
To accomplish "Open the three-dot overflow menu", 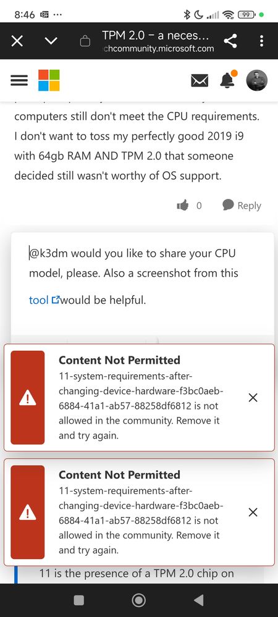I will point(261,41).
